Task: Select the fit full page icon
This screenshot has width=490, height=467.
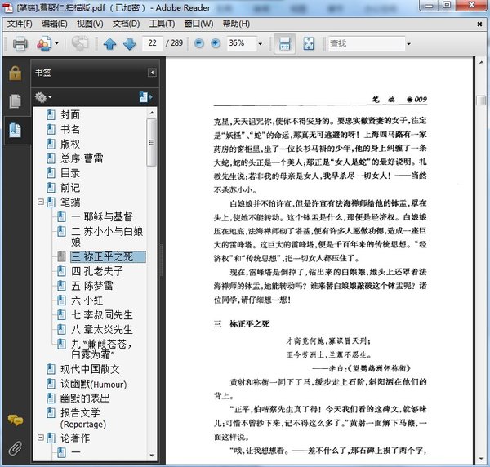Action: (308, 43)
